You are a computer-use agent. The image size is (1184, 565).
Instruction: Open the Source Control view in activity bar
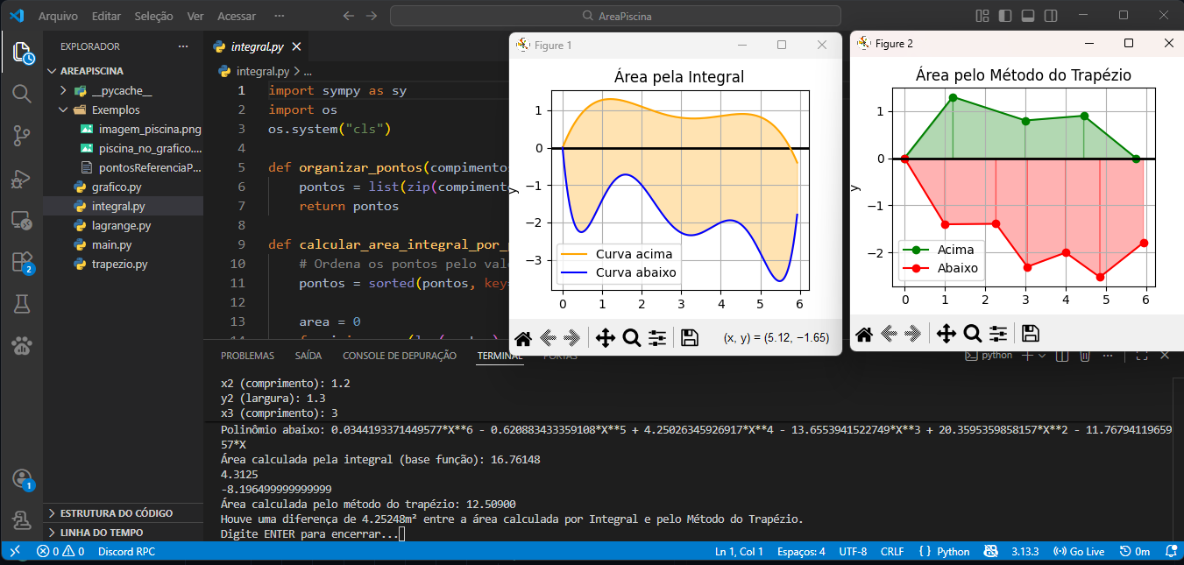pos(22,135)
